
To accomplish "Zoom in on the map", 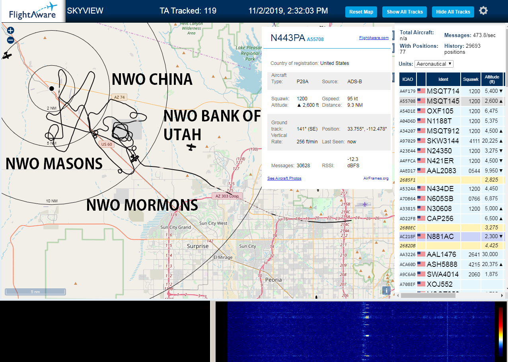I will point(10,30).
